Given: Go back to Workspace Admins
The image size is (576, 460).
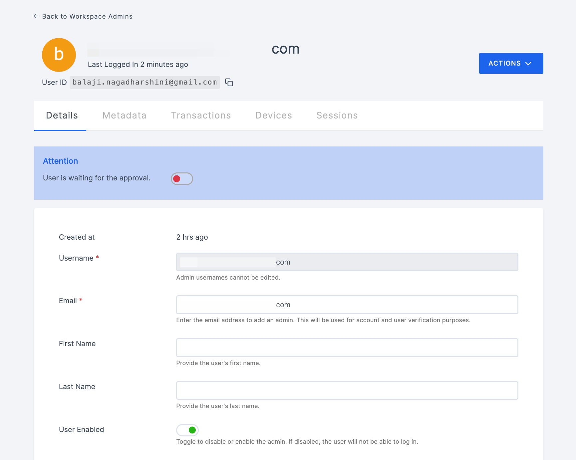Looking at the screenshot, I should click(83, 16).
